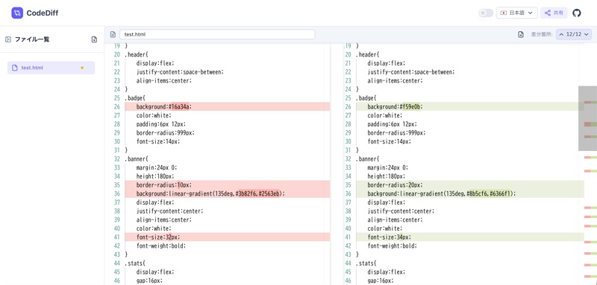
Task: Toggle the light/dark theme switch
Action: click(x=486, y=13)
